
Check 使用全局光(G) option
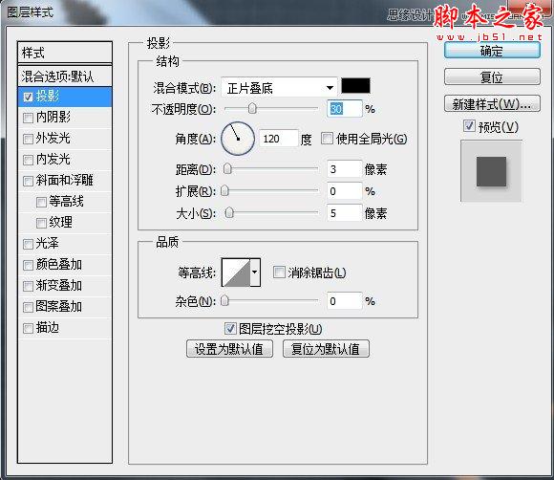coord(328,139)
